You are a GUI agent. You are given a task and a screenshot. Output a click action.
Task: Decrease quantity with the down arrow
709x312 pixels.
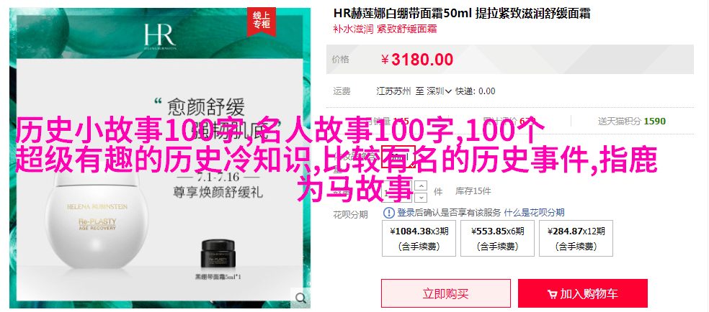tap(421, 197)
